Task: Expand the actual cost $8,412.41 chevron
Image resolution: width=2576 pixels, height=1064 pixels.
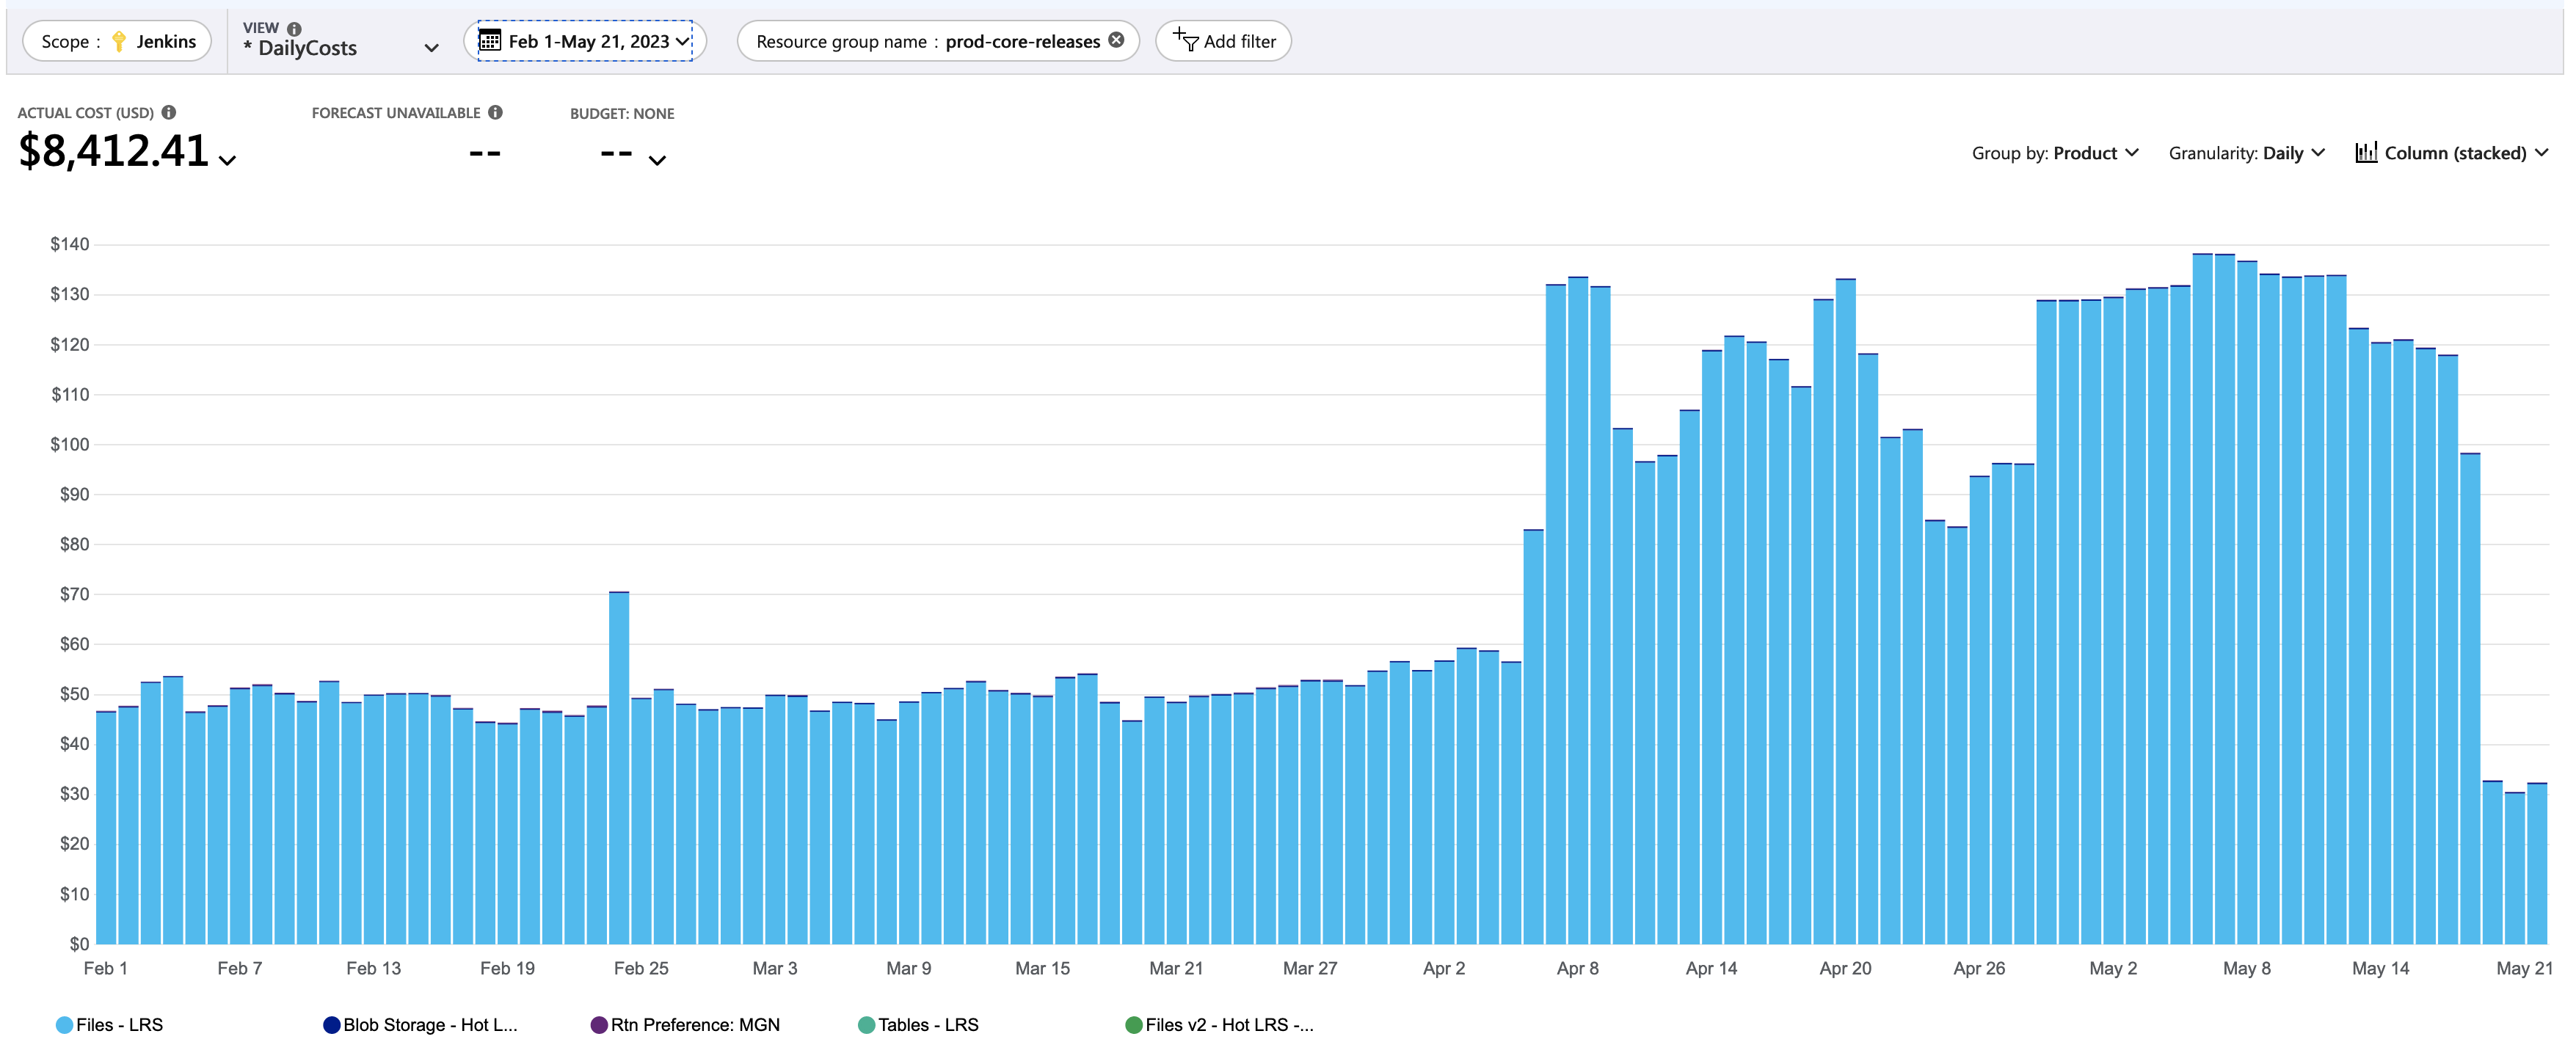Action: [228, 160]
